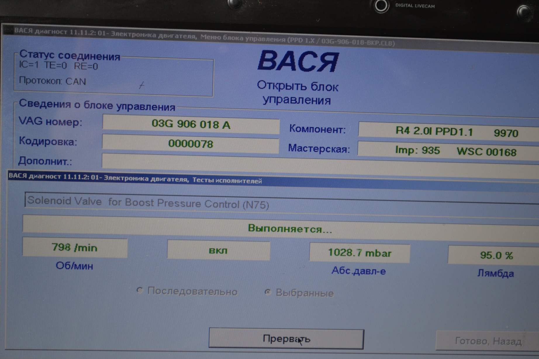Select the Последовательно radio option

click(140, 290)
